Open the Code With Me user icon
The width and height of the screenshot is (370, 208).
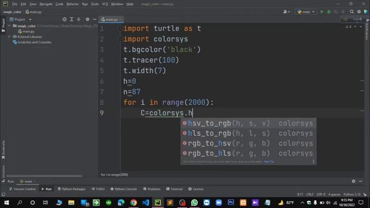[x=286, y=12]
